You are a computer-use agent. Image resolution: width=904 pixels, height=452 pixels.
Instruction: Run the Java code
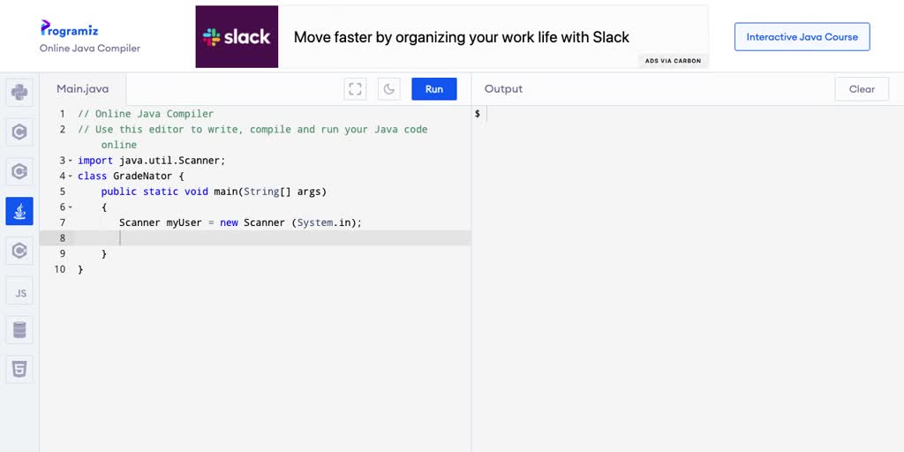[x=434, y=89]
